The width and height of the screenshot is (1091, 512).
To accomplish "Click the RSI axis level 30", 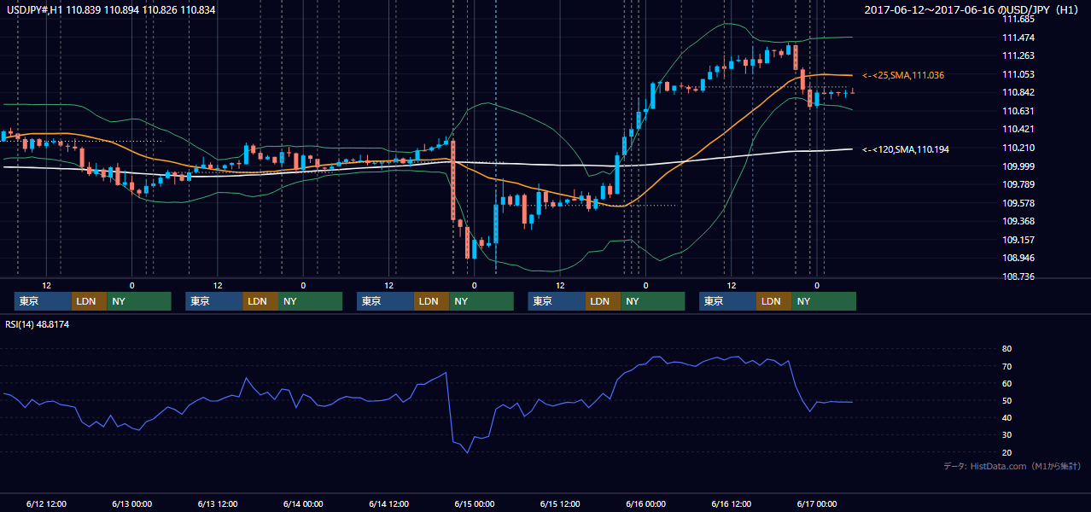I will [x=1006, y=434].
